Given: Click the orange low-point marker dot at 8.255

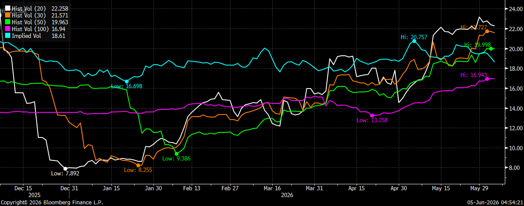Looking at the screenshot, I should 138,165.
